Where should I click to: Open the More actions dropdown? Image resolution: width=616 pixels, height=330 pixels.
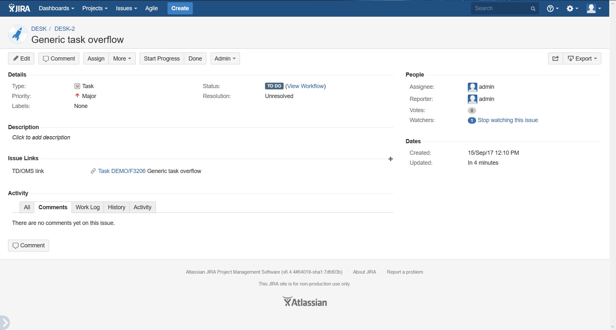(x=122, y=59)
